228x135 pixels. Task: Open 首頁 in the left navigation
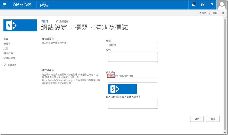pos(6,39)
